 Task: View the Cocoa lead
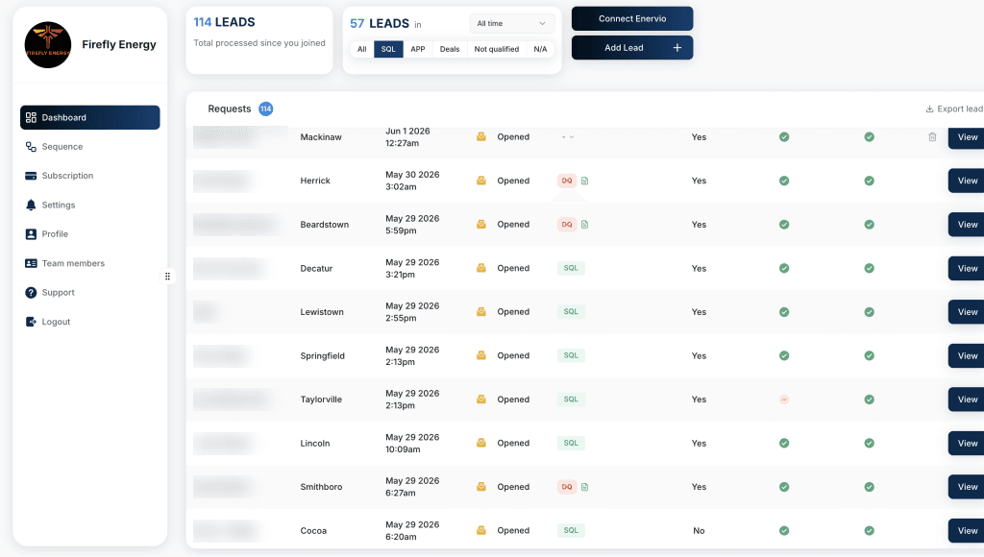pos(967,531)
